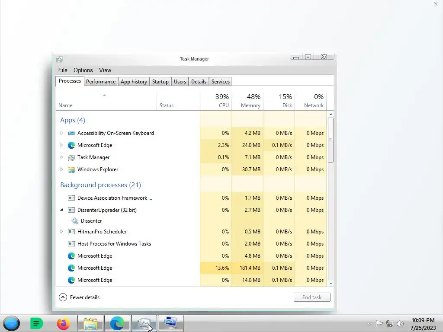Click the Accessibility On-Screen Keyboard process icon
443x332 pixels.
point(71,133)
